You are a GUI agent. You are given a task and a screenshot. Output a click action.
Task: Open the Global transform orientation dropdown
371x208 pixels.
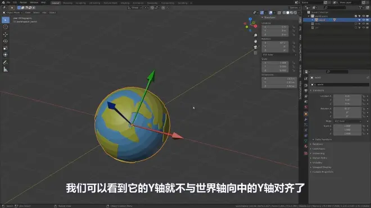(135, 8)
